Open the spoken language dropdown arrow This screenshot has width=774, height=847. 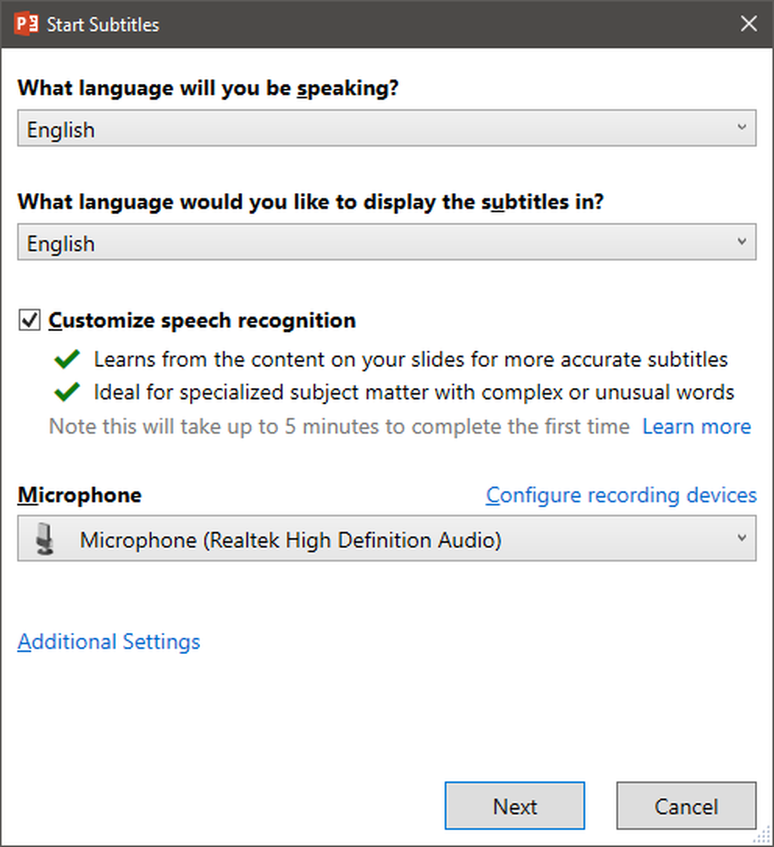pos(742,128)
